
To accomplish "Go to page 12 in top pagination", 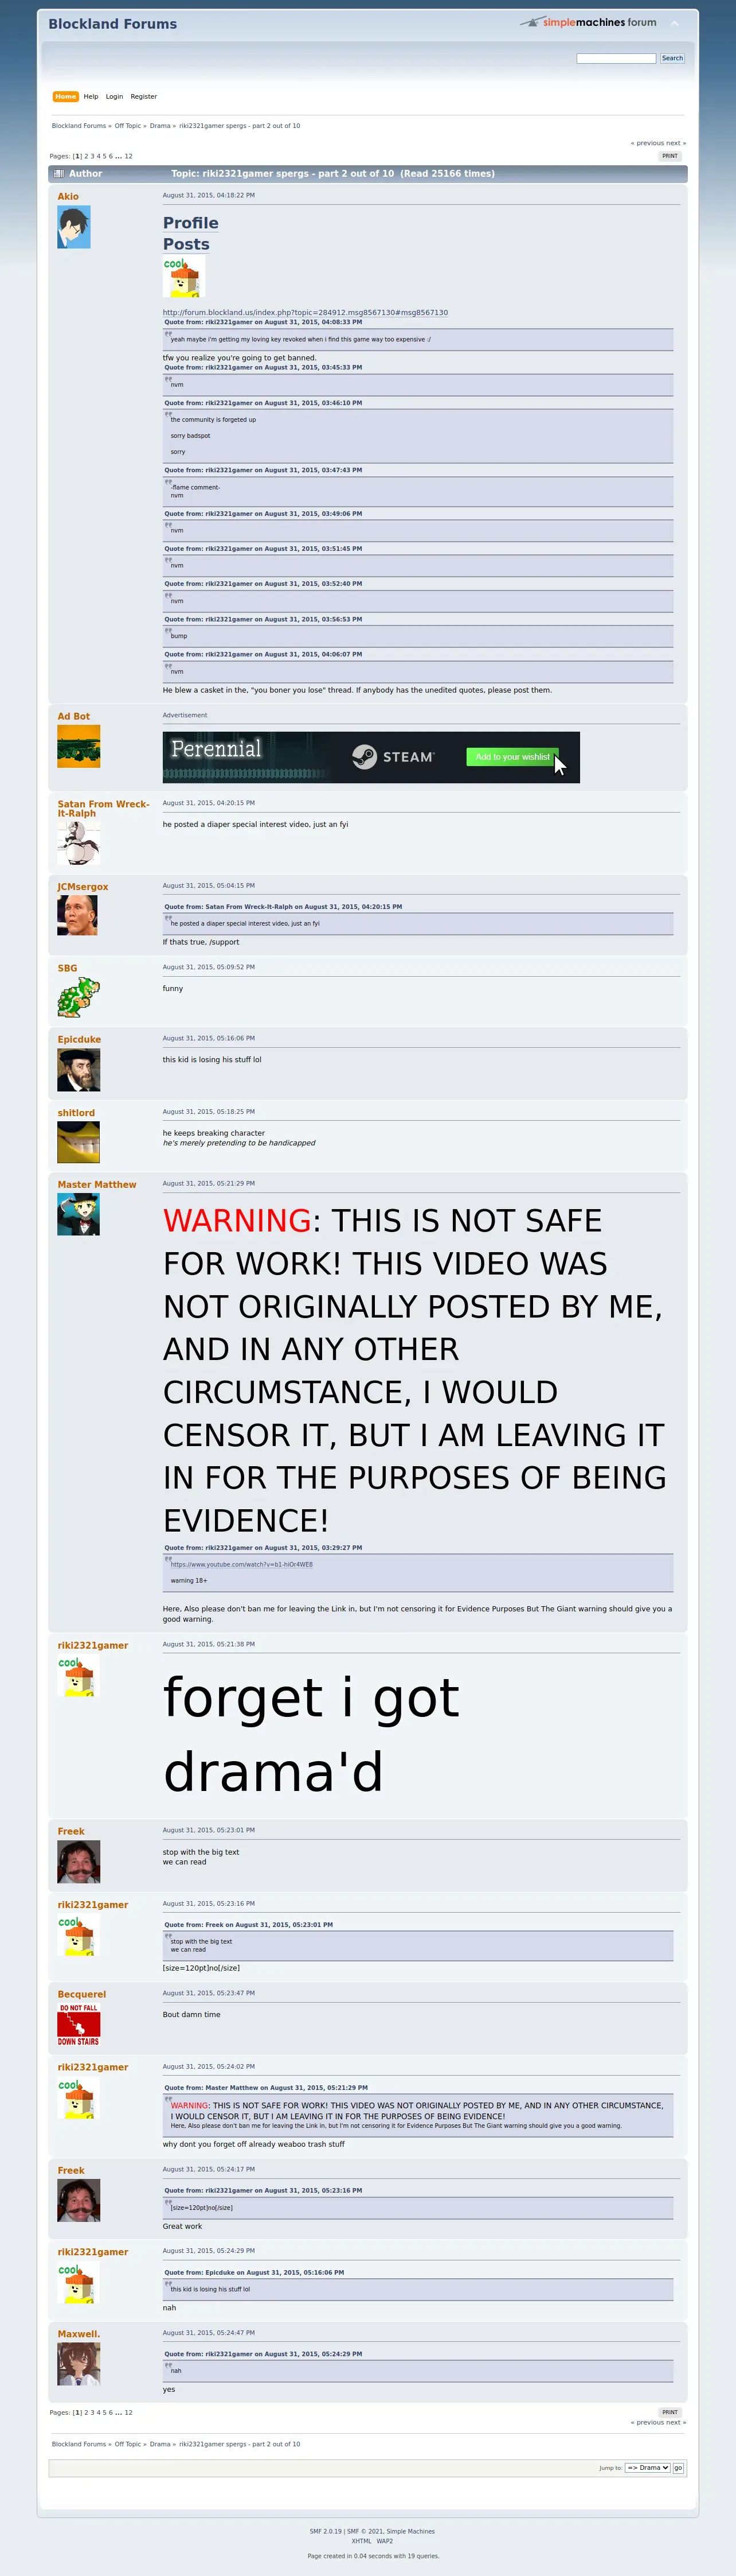I will point(128,156).
